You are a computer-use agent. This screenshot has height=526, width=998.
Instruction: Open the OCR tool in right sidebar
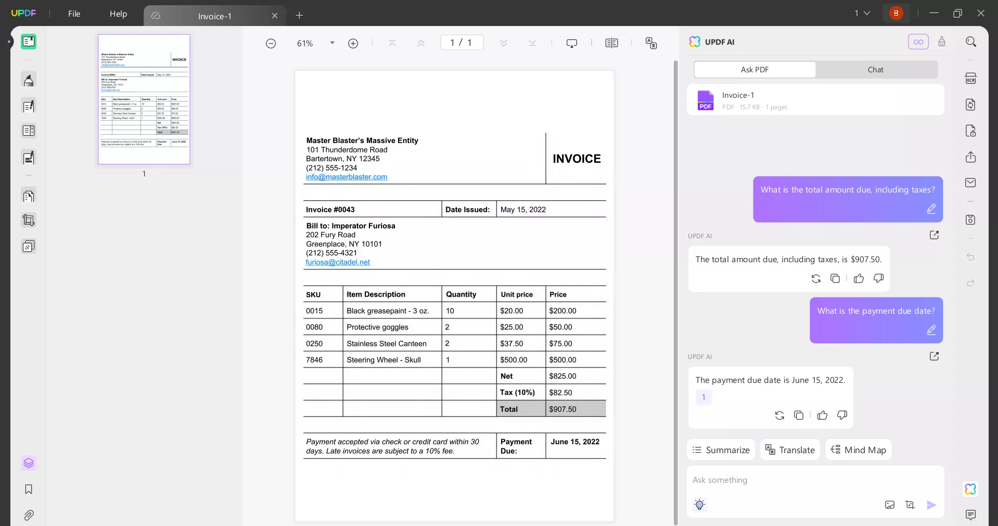pos(970,79)
